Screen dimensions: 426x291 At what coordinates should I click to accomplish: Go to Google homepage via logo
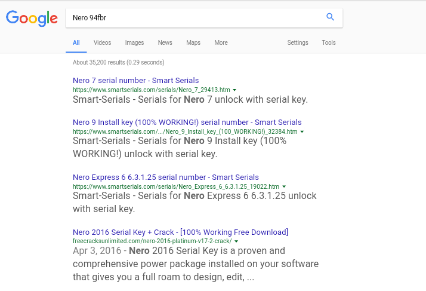[32, 19]
